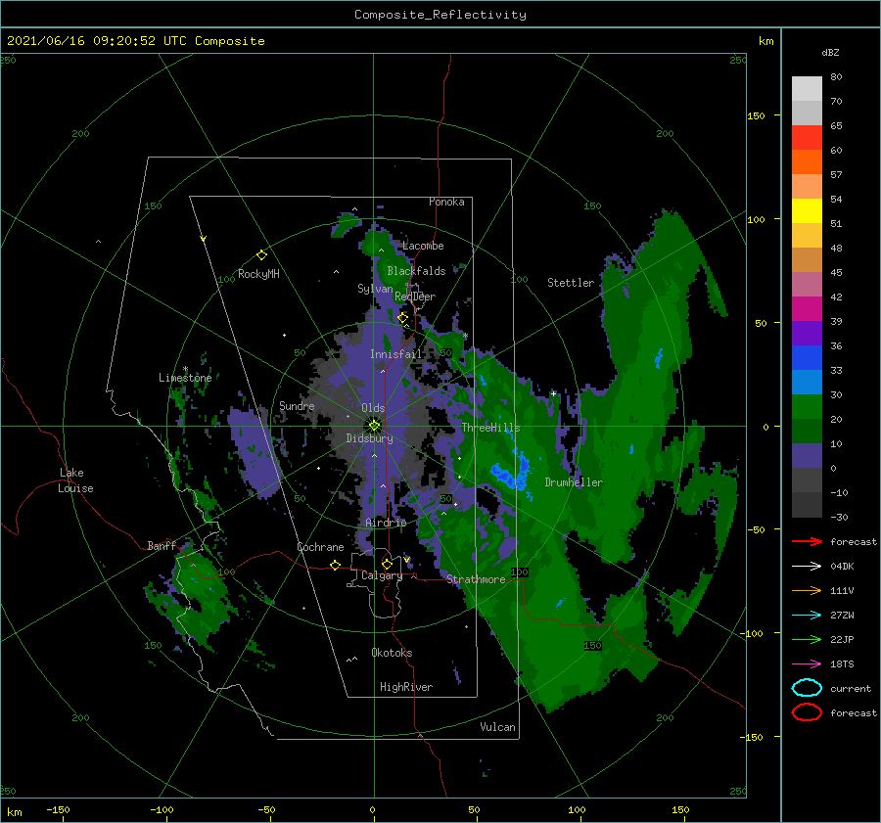Pick the bright green 30 dBZ swatch
The width and height of the screenshot is (881, 823).
(x=807, y=406)
